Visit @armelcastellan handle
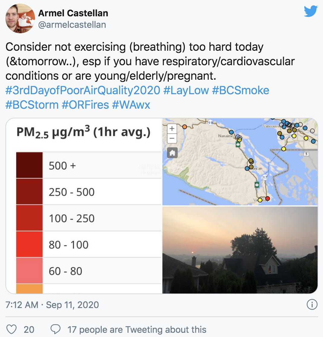The width and height of the screenshot is (323, 337). click(72, 25)
